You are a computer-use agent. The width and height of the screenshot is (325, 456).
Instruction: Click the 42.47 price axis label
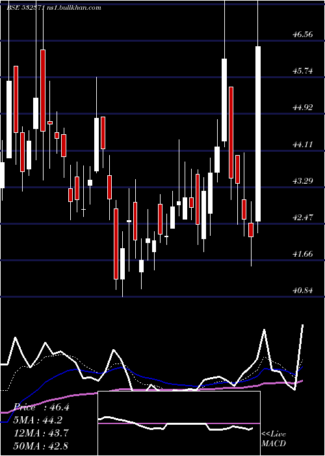coord(303,217)
